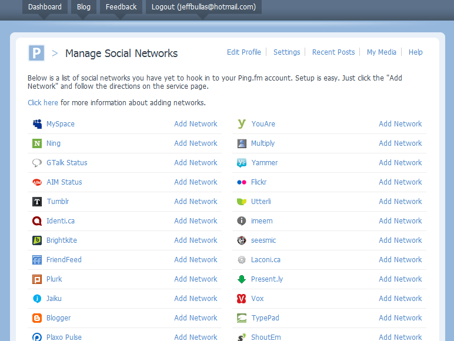This screenshot has width=454, height=341.
Task: Add Network for YouAre
Action: (400, 124)
